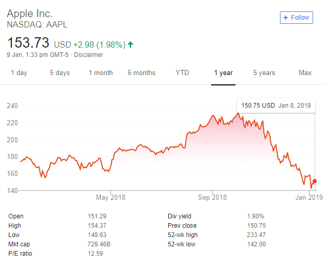Click the 153.73 current price
The width and height of the screenshot is (325, 265).
[28, 43]
